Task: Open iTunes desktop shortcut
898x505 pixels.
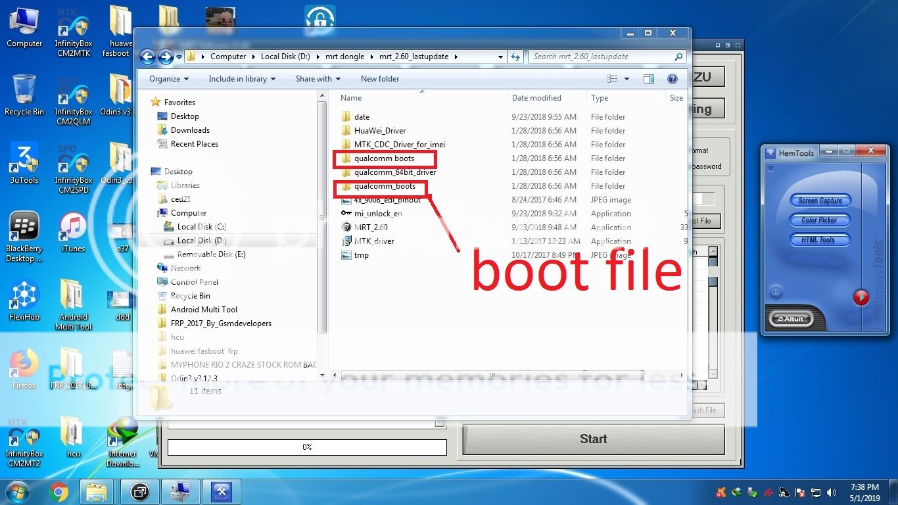Action: click(73, 233)
